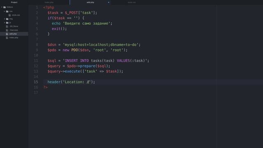Click the js folder icon

pos(7,23)
